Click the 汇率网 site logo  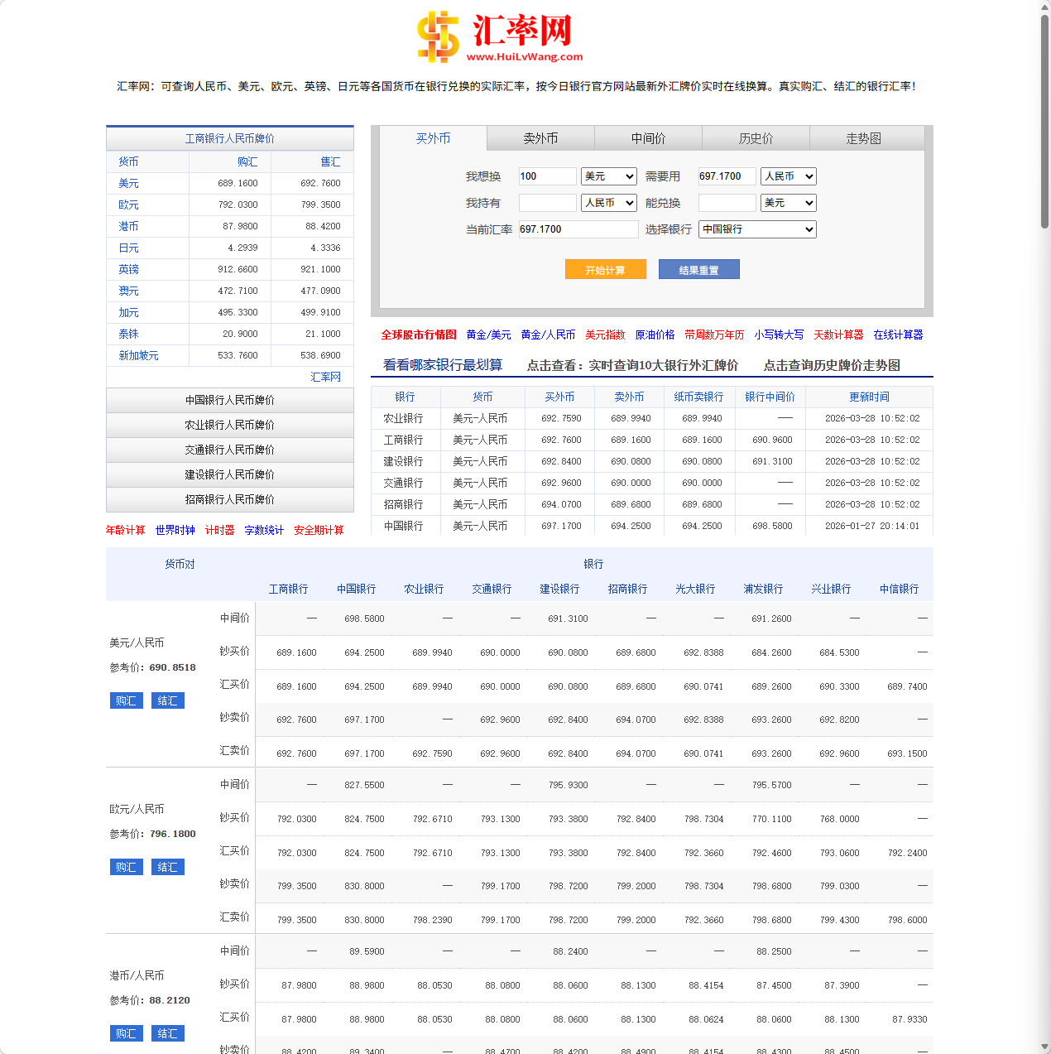pos(499,37)
